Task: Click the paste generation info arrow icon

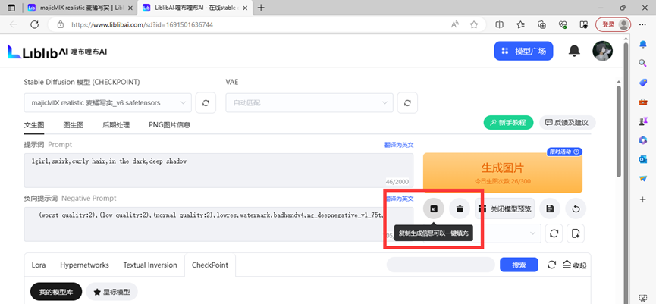Action: 434,208
